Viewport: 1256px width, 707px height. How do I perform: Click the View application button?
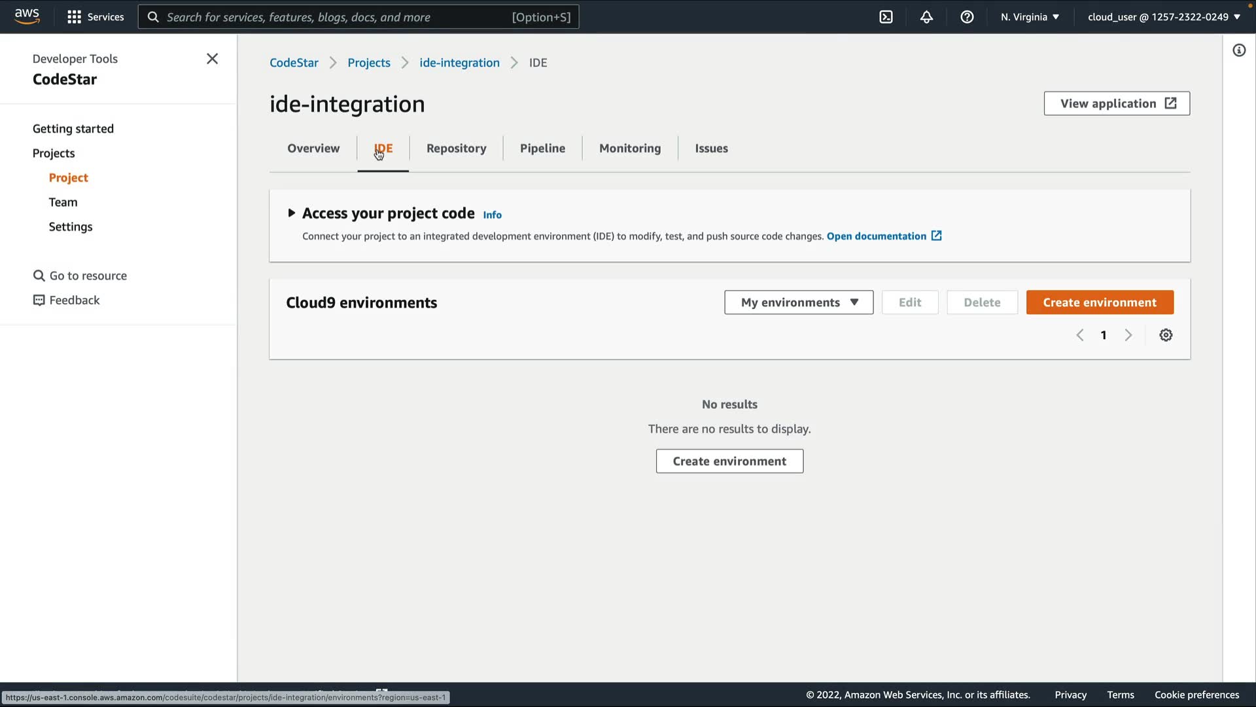(1116, 103)
